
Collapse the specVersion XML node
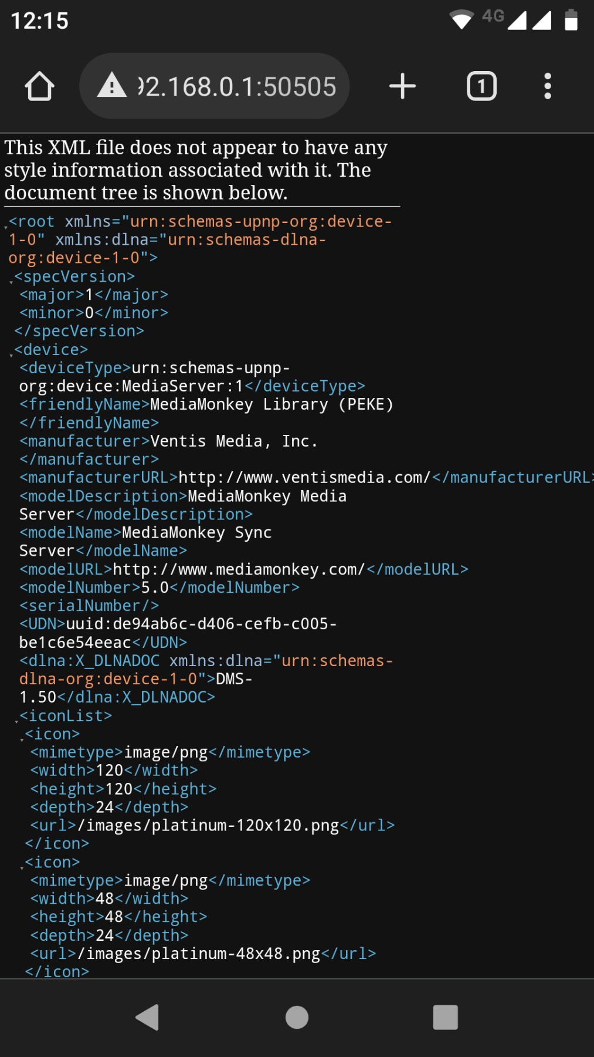pyautogui.click(x=11, y=282)
